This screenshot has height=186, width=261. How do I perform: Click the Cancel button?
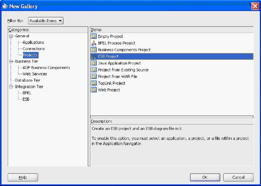pyautogui.click(x=239, y=177)
